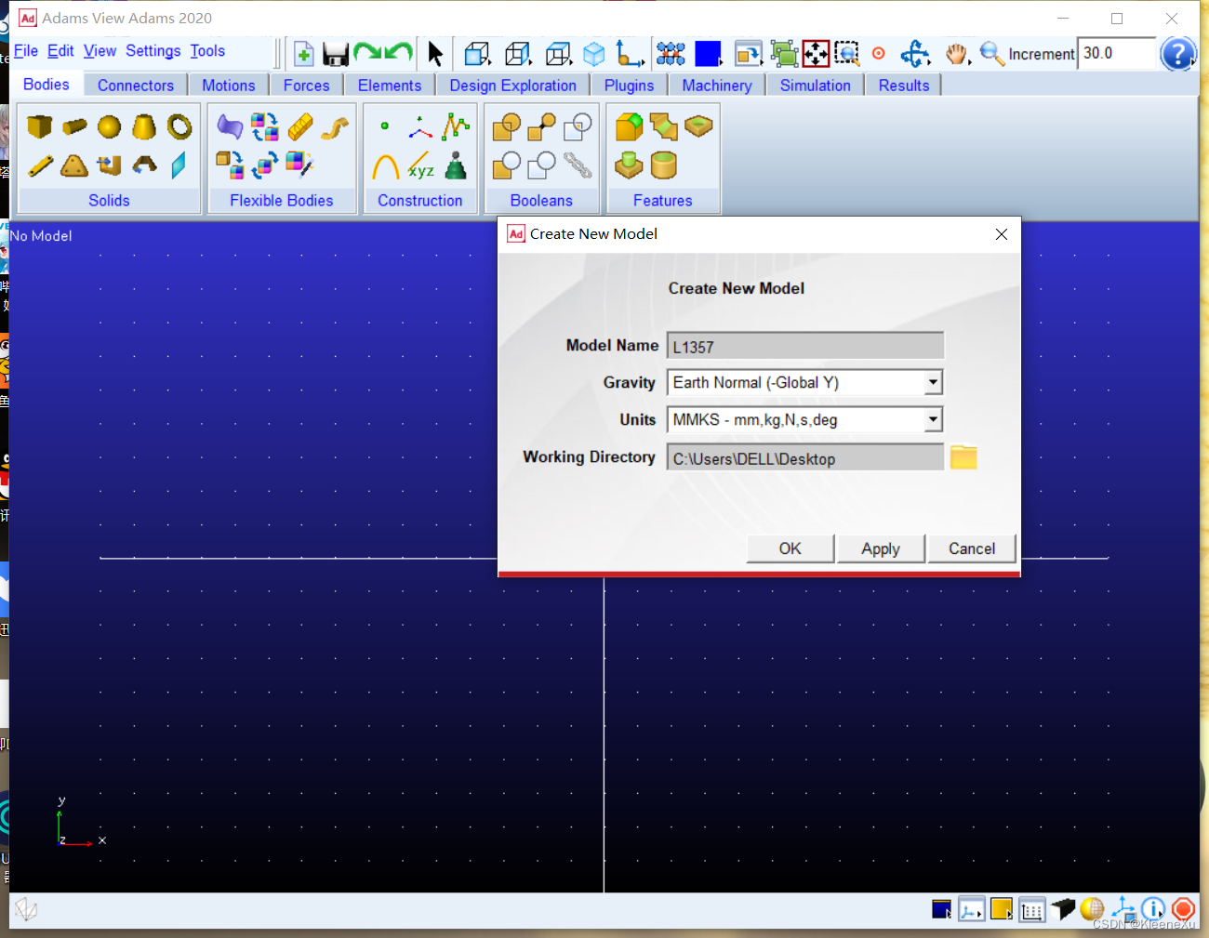
Task: Click the Cancel button in dialog
Action: pos(971,548)
